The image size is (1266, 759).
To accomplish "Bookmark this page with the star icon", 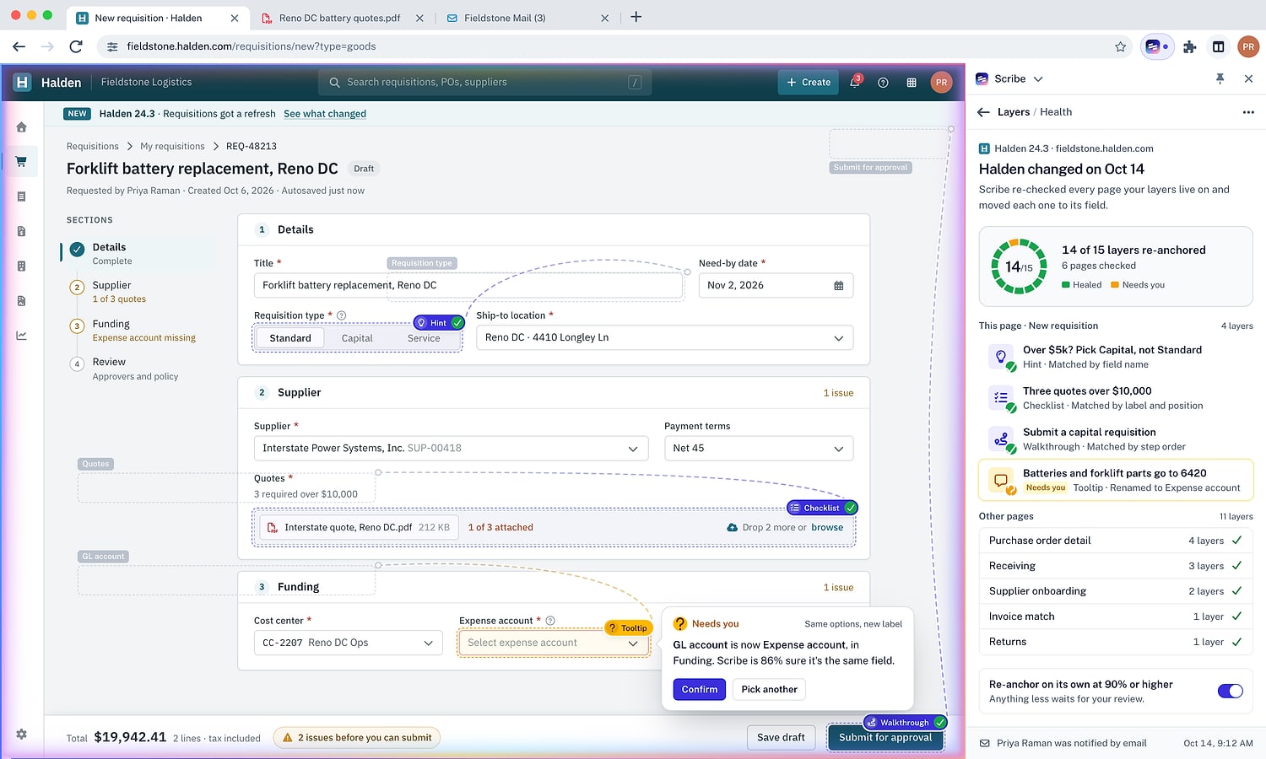I will 1120,47.
